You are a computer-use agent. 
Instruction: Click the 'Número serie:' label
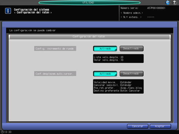click(x=129, y=8)
